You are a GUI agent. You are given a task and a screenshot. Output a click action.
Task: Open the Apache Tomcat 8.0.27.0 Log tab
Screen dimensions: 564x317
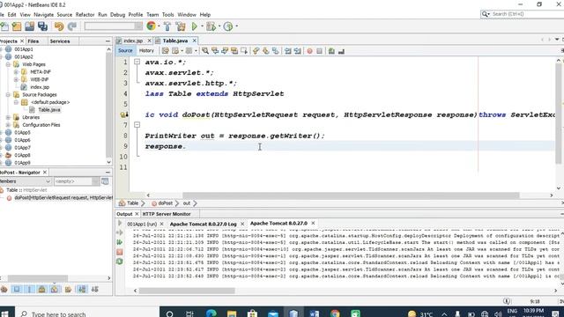pos(203,224)
